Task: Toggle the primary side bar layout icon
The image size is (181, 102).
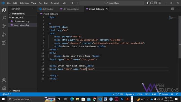Action: [x=148, y=3]
